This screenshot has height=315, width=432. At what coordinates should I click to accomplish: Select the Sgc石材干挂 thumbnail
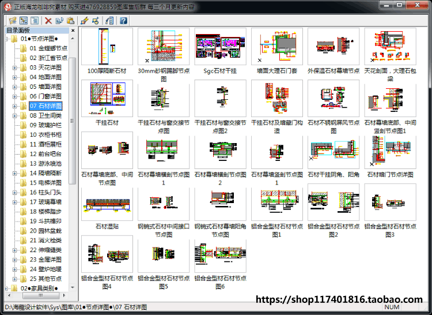220,46
